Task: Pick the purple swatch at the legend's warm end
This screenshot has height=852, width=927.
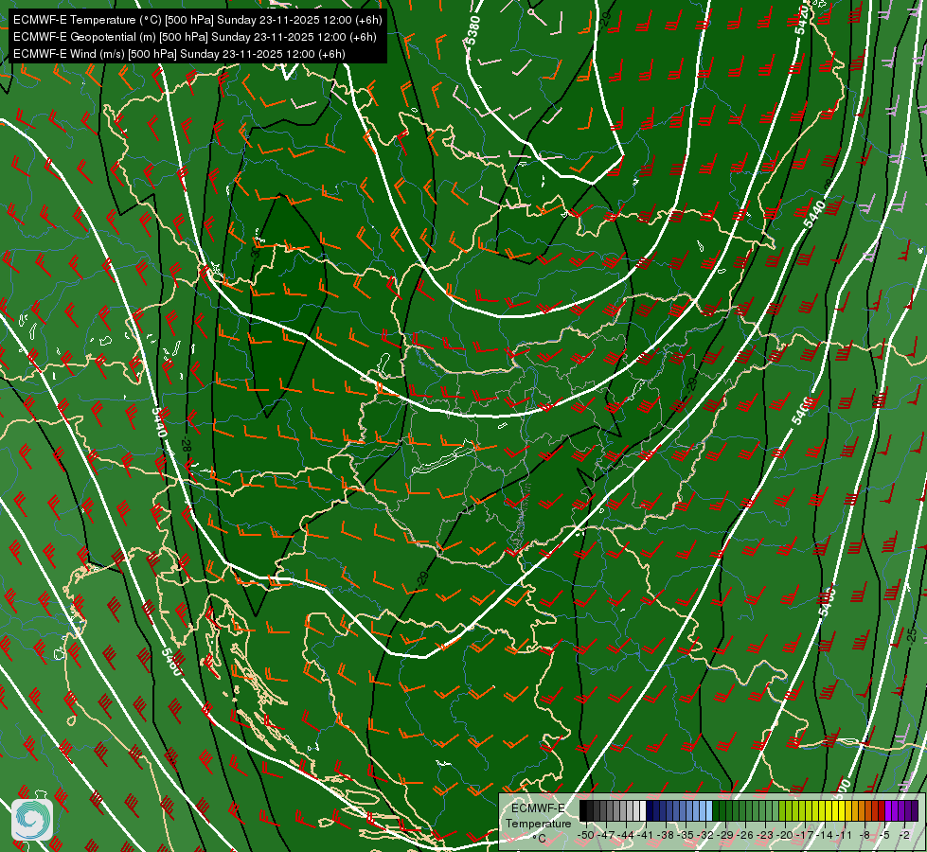Action: coord(915,810)
